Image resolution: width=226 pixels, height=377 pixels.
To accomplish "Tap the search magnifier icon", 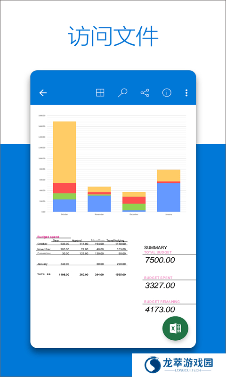I will coord(122,92).
